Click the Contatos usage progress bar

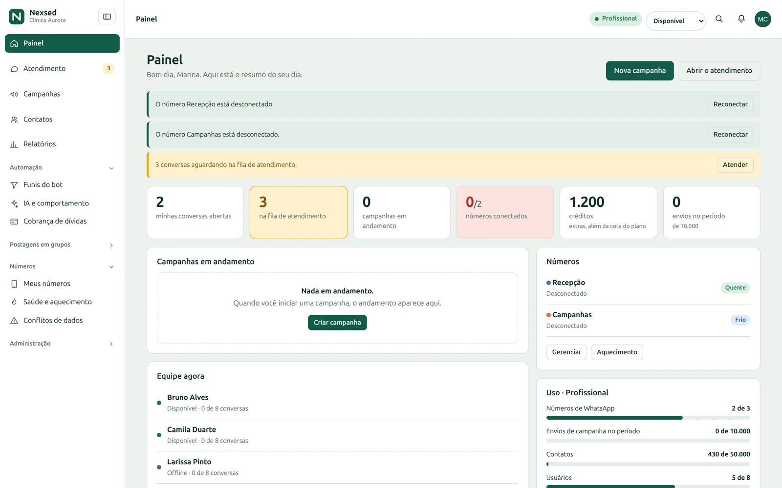(x=648, y=464)
